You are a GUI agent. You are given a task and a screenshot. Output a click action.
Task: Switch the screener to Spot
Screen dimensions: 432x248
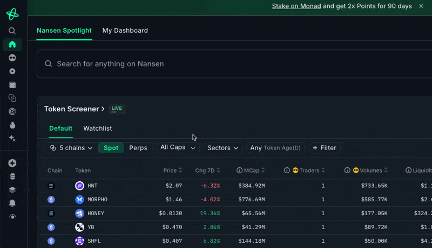click(x=111, y=148)
